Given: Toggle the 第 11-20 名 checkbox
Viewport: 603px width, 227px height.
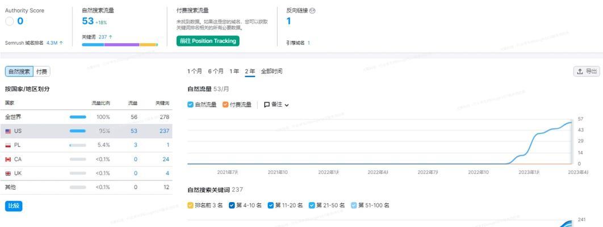Looking at the screenshot, I should 271,205.
